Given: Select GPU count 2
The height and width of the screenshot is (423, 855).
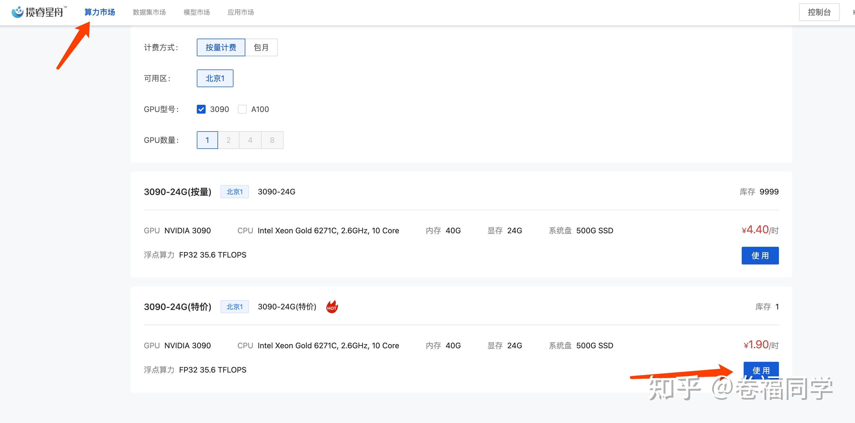Looking at the screenshot, I should point(228,140).
